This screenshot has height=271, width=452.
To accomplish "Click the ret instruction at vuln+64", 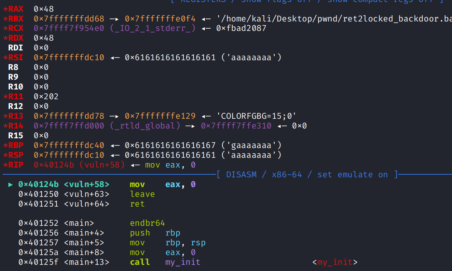I will 137,204.
